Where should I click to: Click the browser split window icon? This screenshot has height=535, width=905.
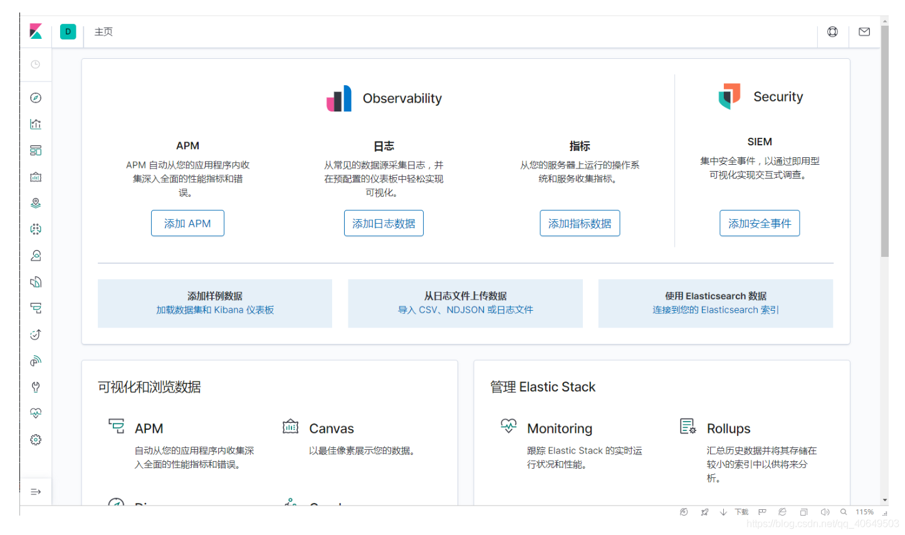[803, 512]
